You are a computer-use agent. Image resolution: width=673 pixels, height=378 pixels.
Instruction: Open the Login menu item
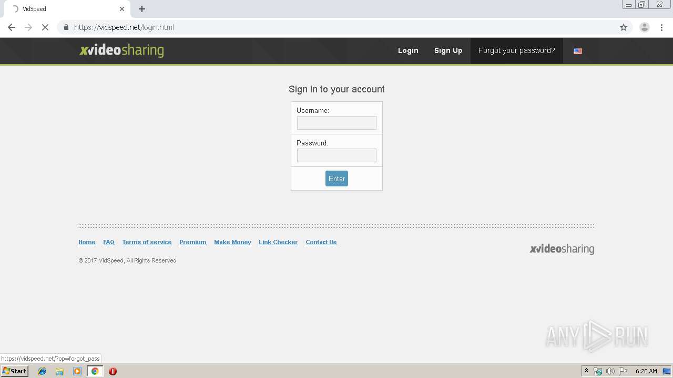[x=408, y=50]
